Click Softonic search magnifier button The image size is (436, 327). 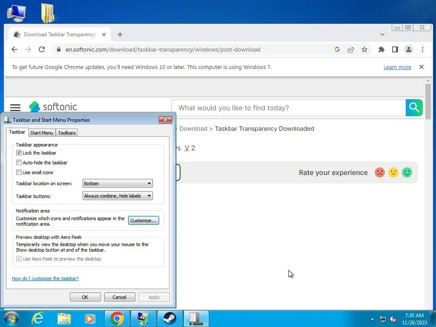click(414, 108)
